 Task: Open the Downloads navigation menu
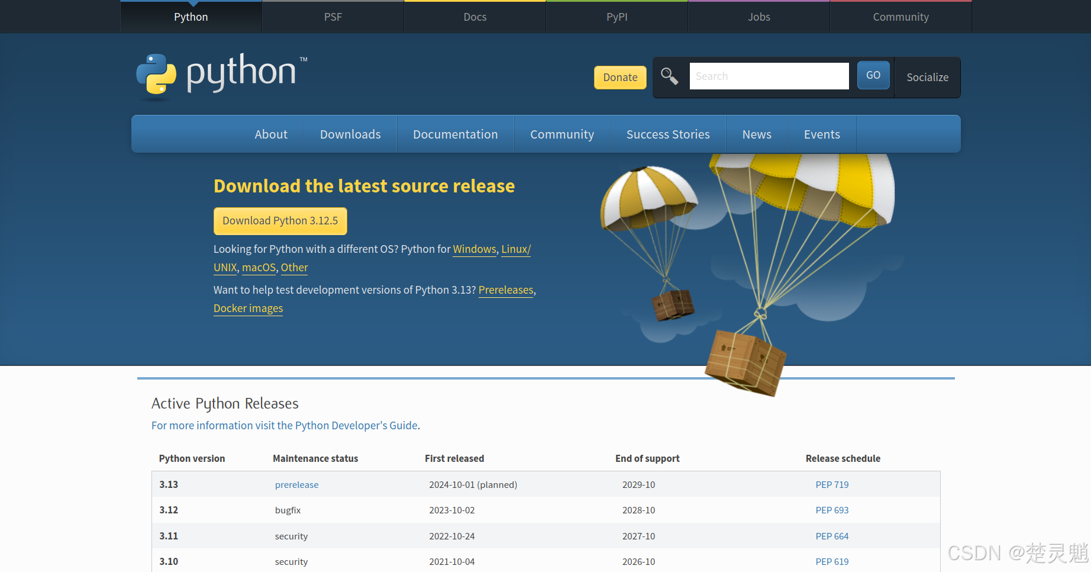(x=350, y=134)
